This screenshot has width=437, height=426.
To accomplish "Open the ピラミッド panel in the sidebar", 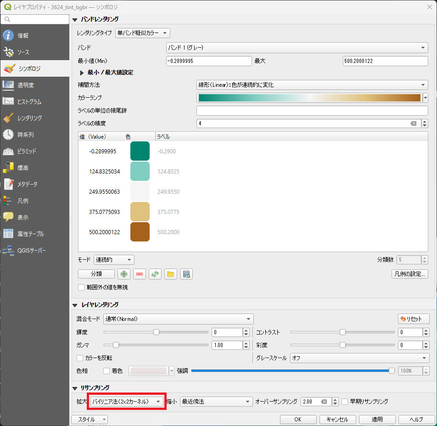I will click(27, 151).
